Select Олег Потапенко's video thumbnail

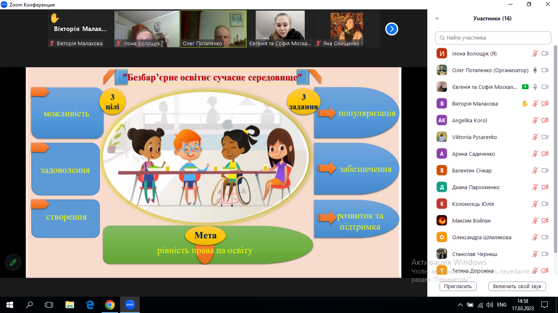[214, 29]
